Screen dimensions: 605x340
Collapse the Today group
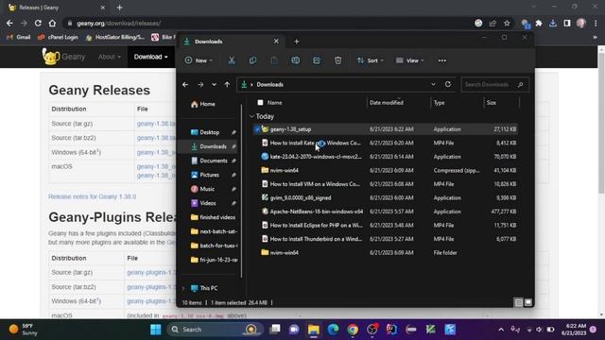(x=252, y=116)
